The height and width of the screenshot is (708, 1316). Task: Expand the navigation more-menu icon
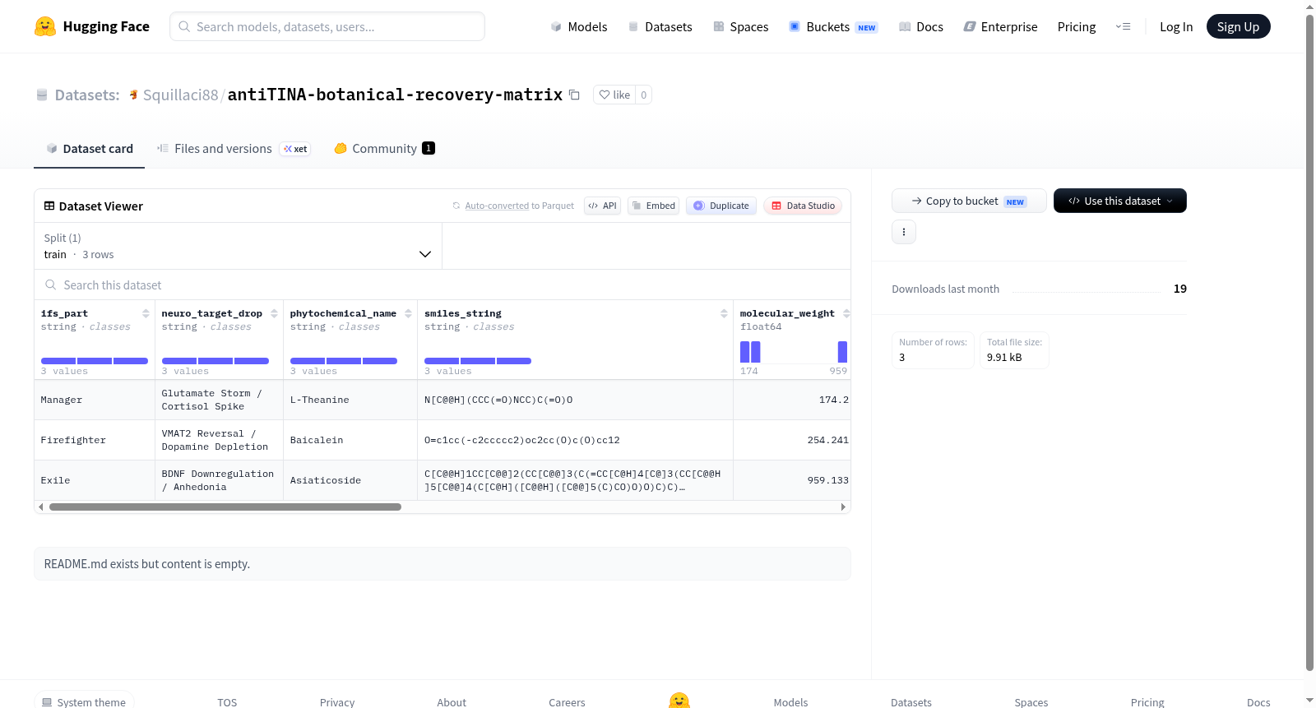1123,26
